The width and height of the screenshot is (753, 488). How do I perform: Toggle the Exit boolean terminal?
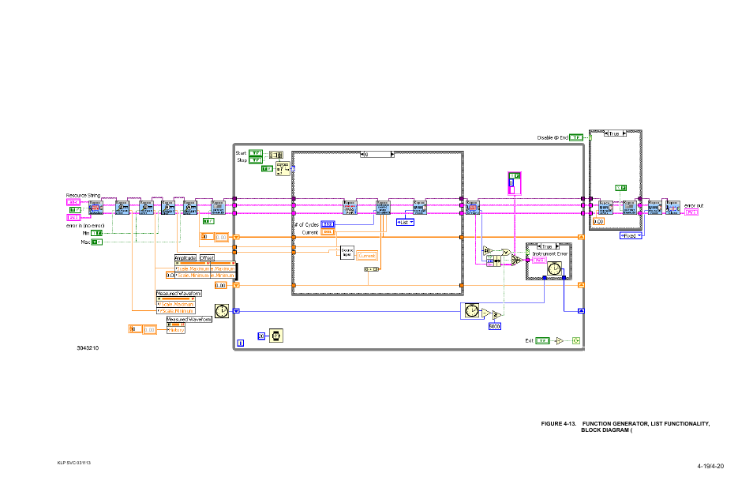point(543,340)
